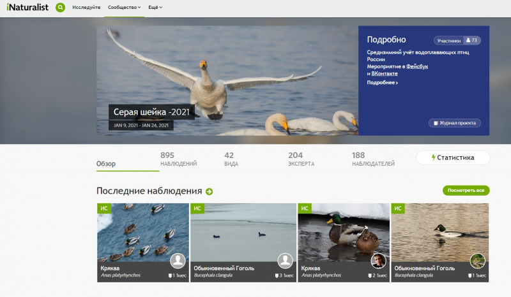Click the green search magnifier icon
The image size is (511, 297).
click(x=60, y=8)
